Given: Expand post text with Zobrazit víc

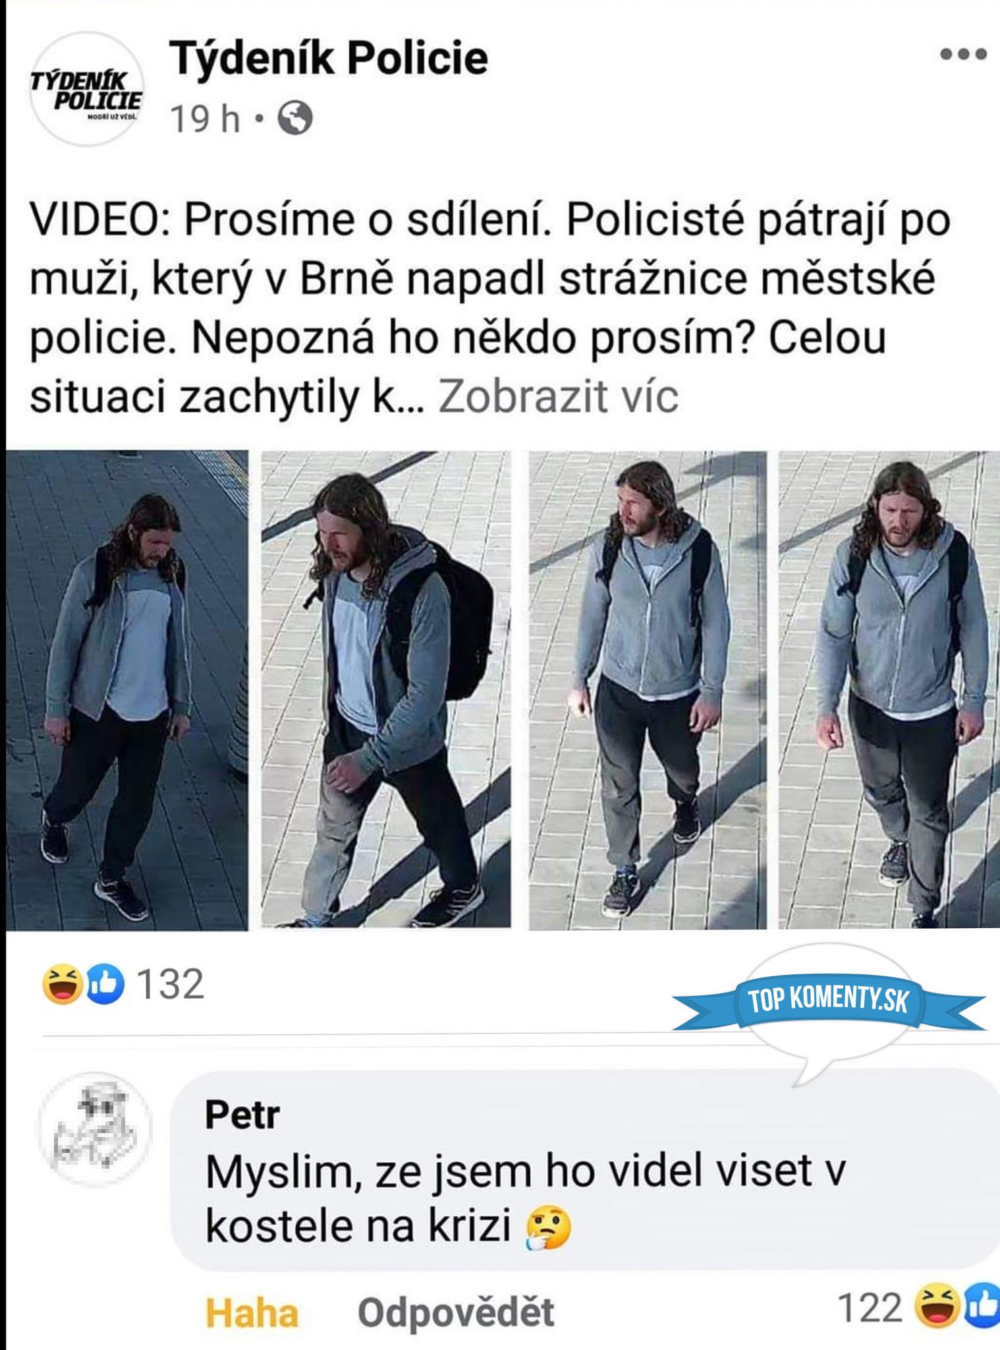Looking at the screenshot, I should 559,397.
